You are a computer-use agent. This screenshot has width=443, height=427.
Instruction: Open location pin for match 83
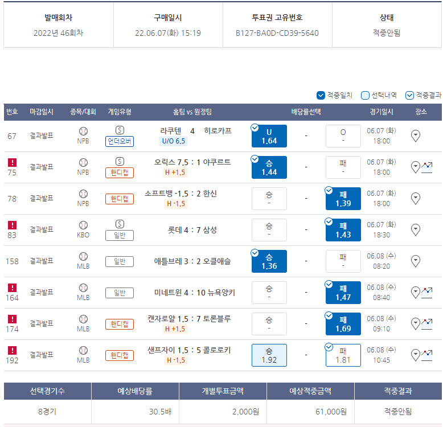pos(415,230)
